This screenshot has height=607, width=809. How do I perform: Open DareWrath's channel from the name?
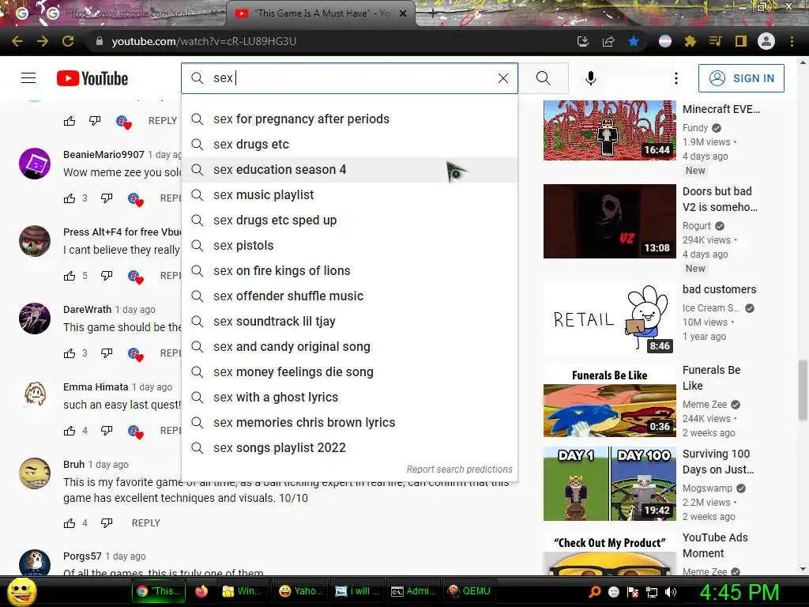[x=87, y=309]
